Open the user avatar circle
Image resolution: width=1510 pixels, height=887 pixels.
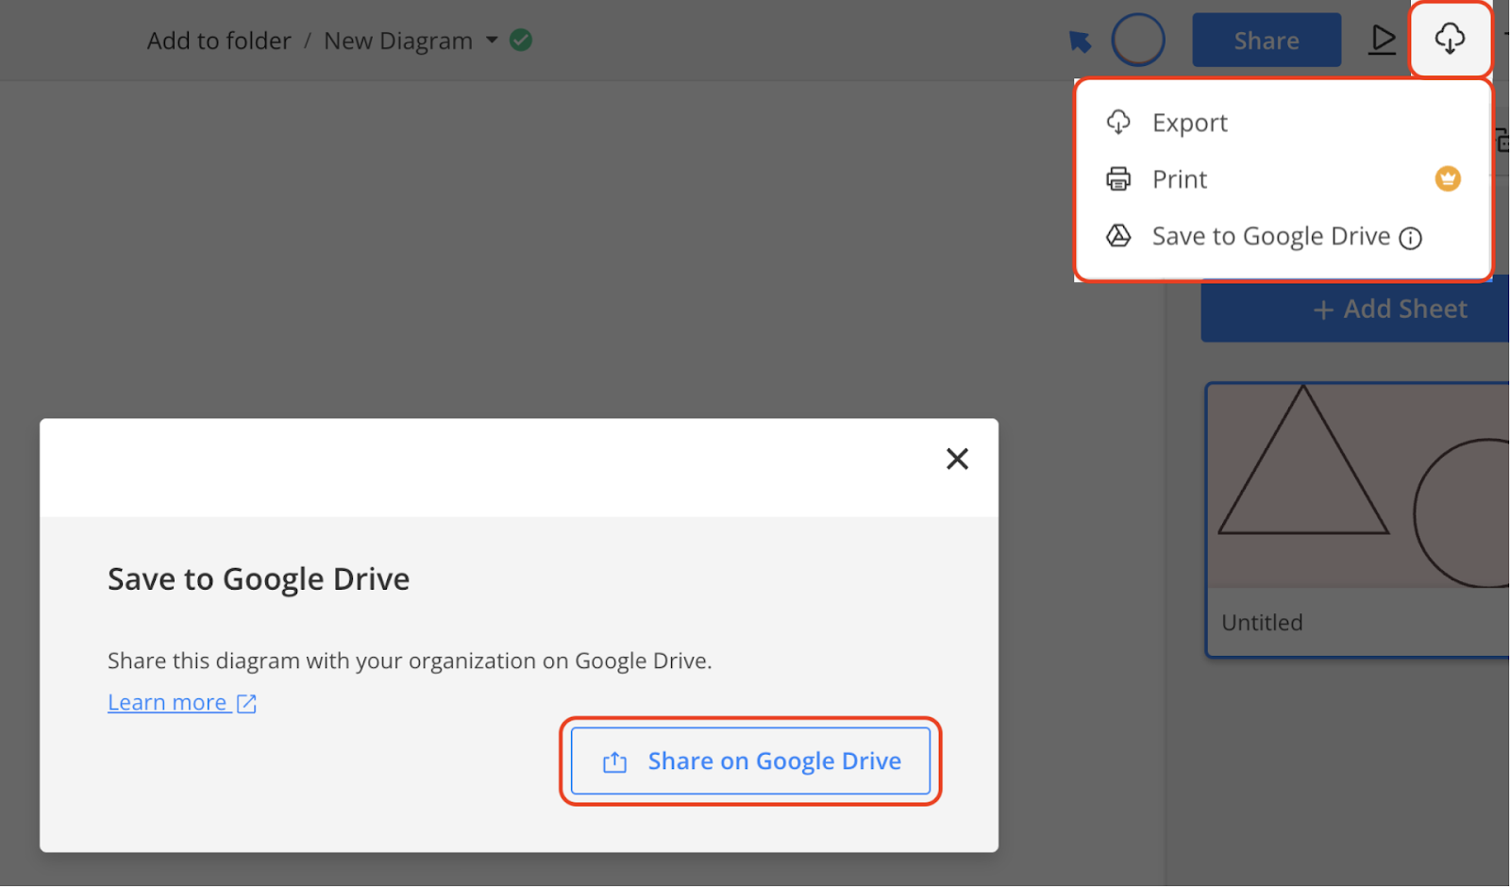tap(1138, 40)
